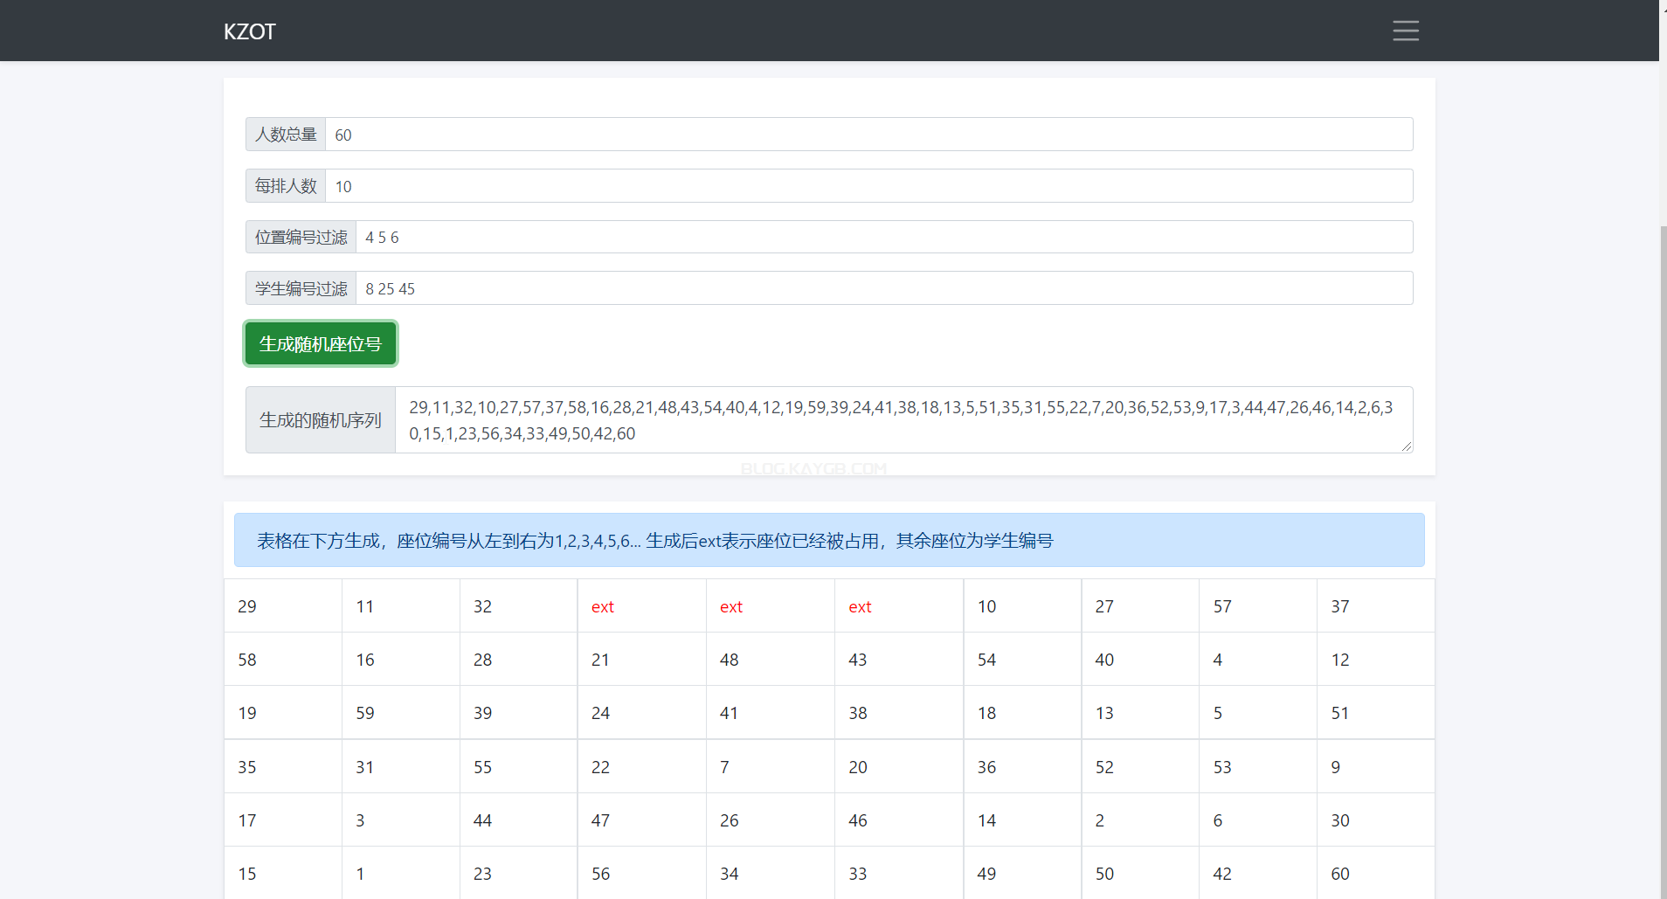Click the KZOT brand link
The width and height of the screenshot is (1667, 899).
point(249,31)
